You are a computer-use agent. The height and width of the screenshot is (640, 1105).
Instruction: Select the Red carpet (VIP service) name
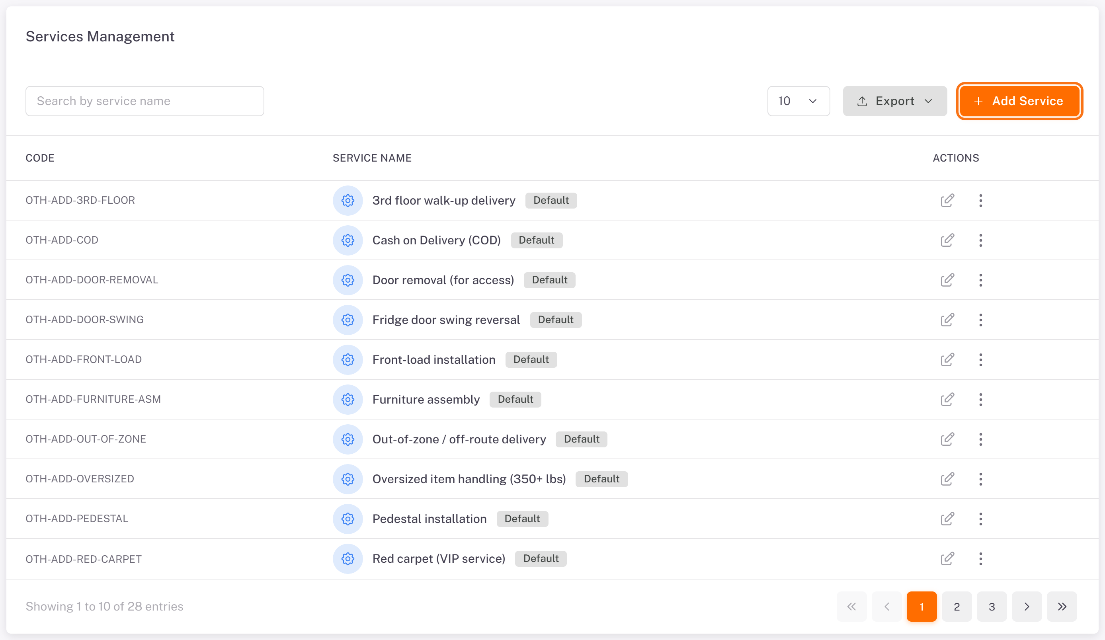coord(439,559)
